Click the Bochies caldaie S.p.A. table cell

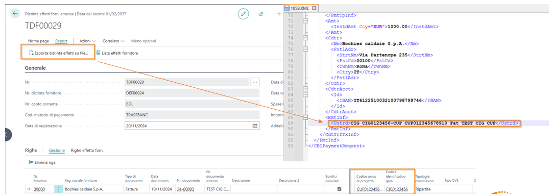92,189
